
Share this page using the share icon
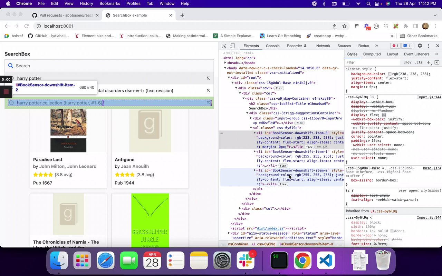pyautogui.click(x=335, y=26)
